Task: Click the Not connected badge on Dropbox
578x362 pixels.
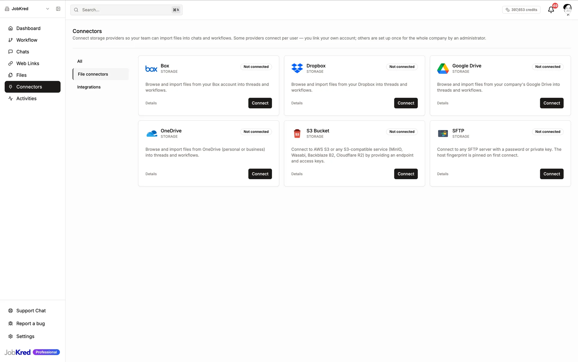Action: point(402,67)
